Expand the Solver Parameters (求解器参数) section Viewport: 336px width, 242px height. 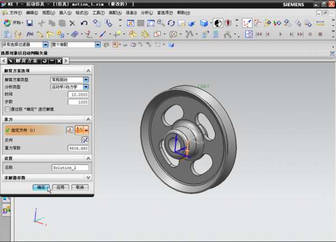click(88, 178)
